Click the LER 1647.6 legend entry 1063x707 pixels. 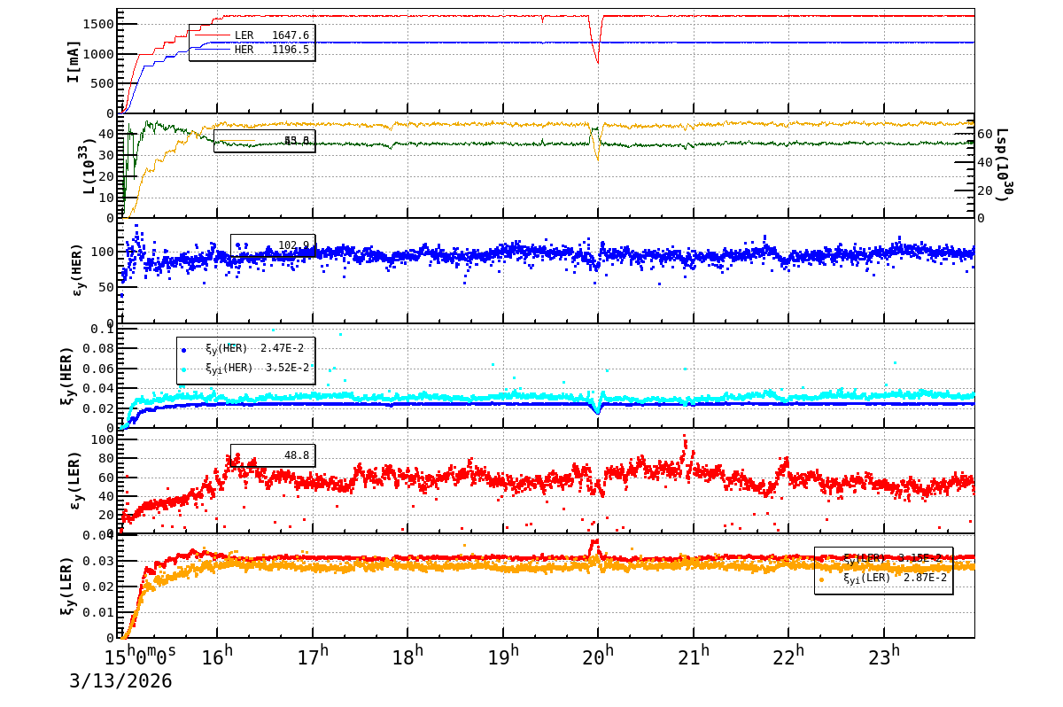pos(252,35)
